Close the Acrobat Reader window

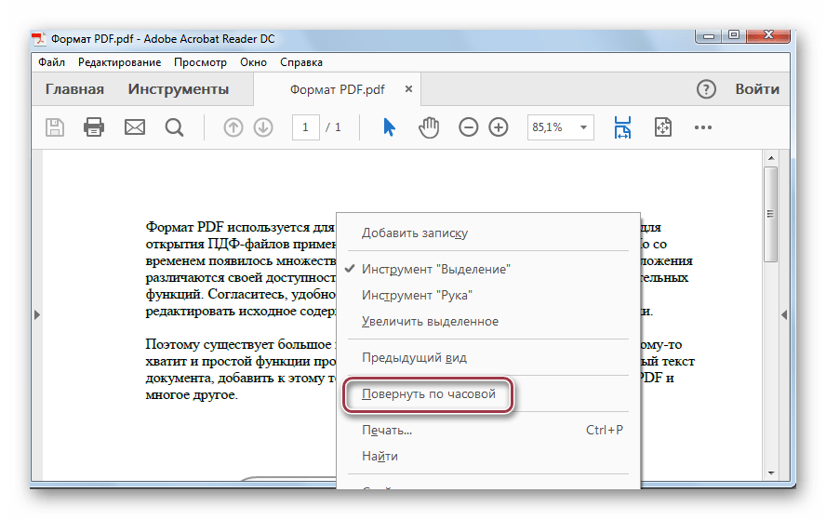[x=768, y=36]
